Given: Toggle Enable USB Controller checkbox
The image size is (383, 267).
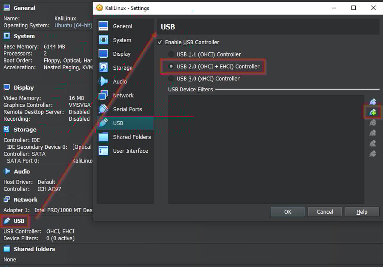Looking at the screenshot, I should pos(160,42).
